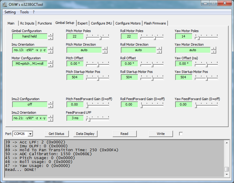Image resolution: width=234 pixels, height=183 pixels.
Task: Click the Pitch Startup Motor Pos field
Action: 75,77
